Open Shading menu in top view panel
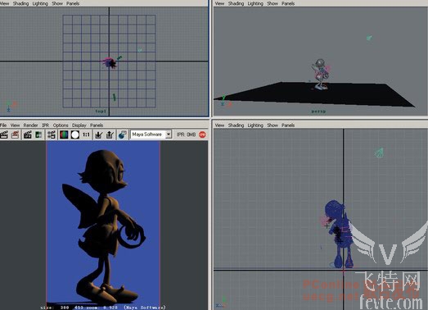The width and height of the screenshot is (428, 310). pyautogui.click(x=20, y=3)
